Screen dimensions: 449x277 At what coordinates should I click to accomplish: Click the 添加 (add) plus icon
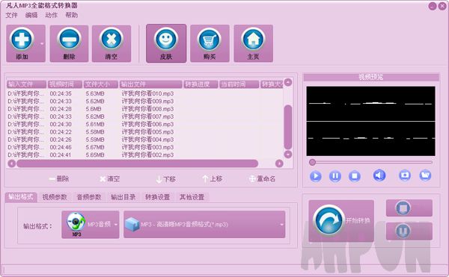click(x=22, y=39)
